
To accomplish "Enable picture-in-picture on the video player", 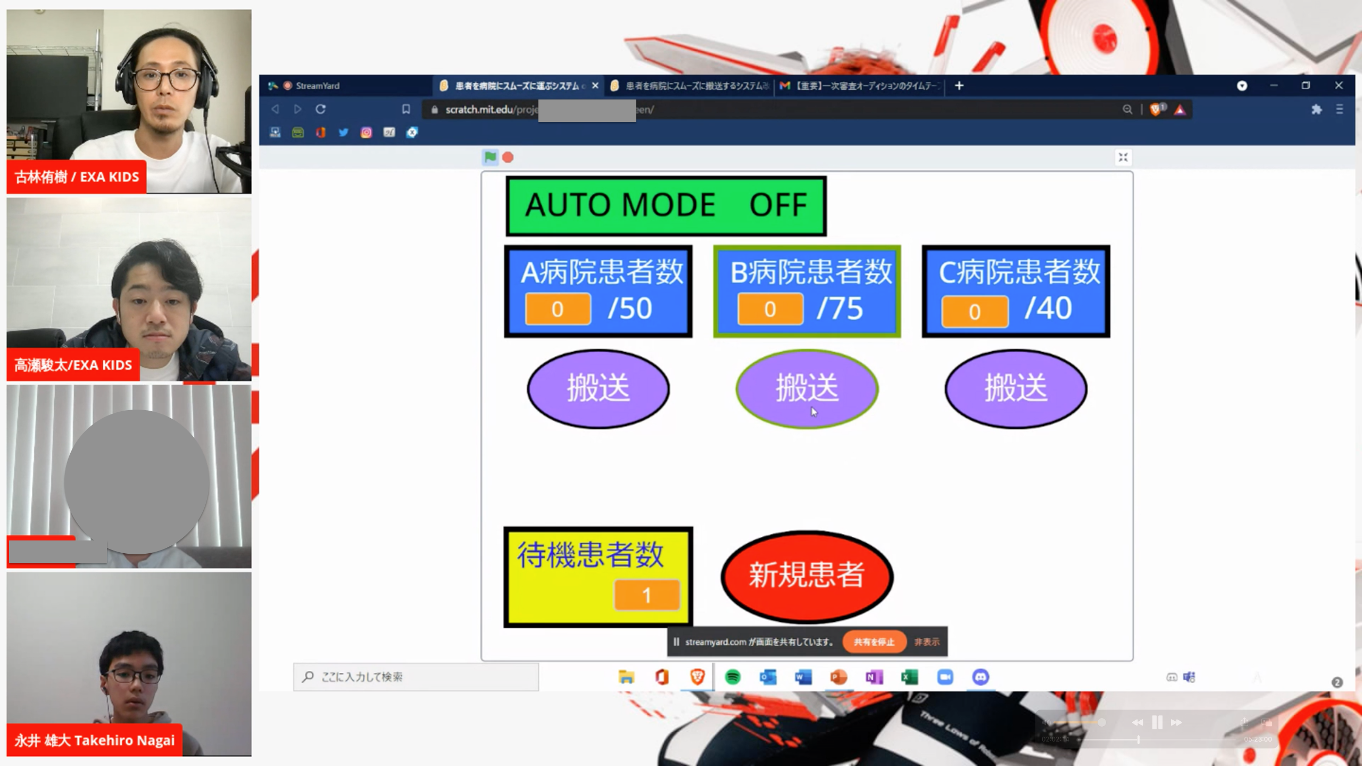I will click(x=1267, y=722).
